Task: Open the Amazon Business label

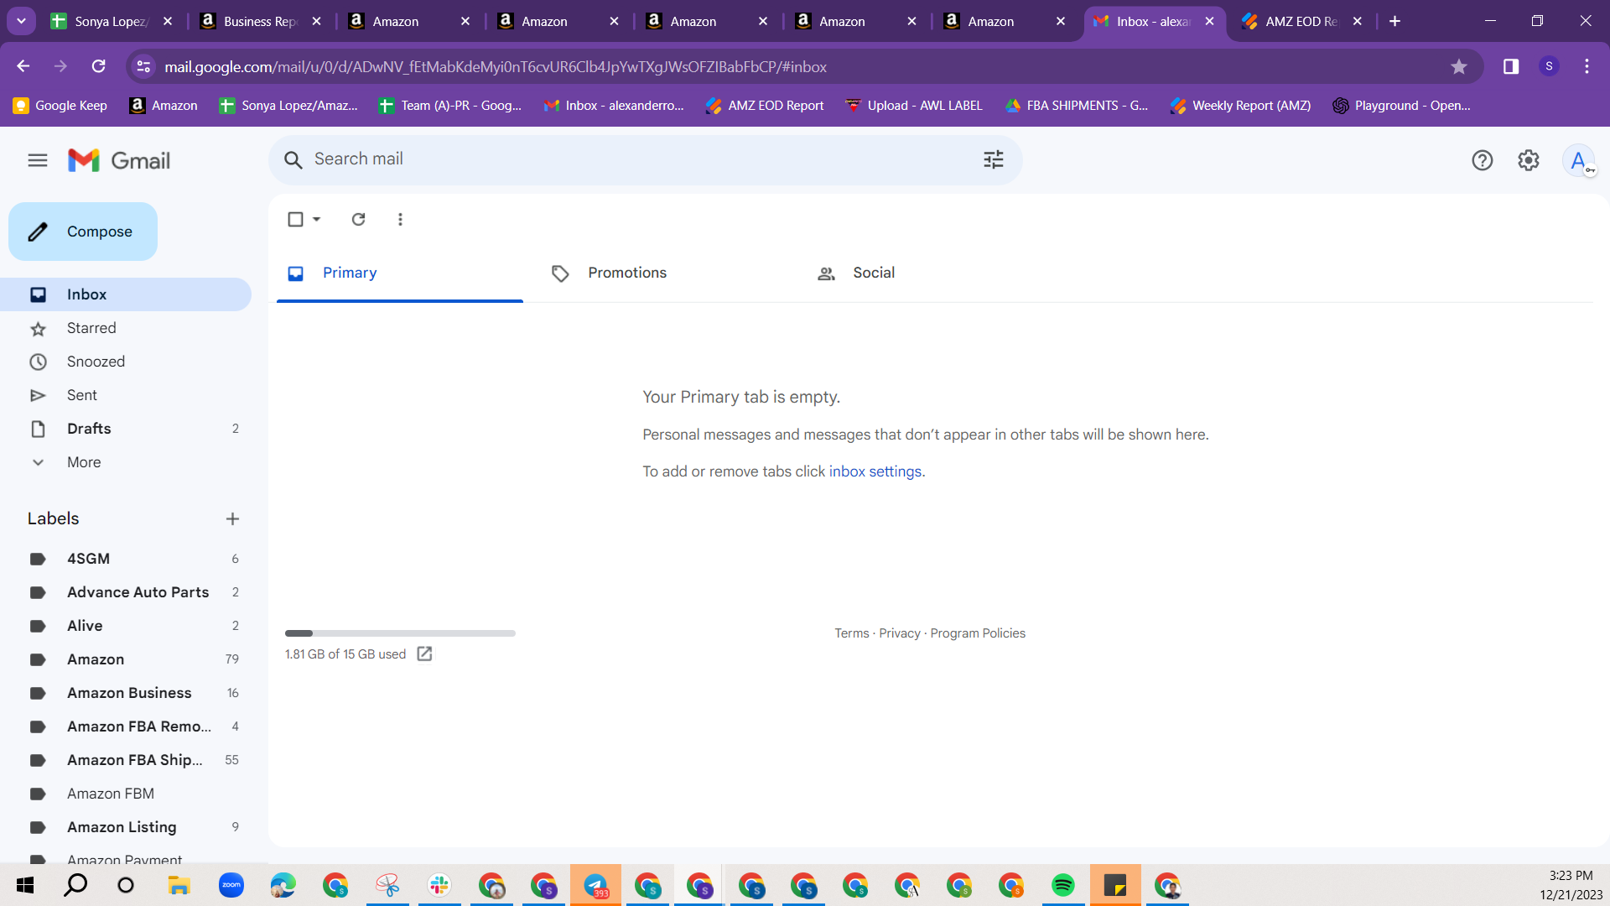Action: tap(126, 693)
